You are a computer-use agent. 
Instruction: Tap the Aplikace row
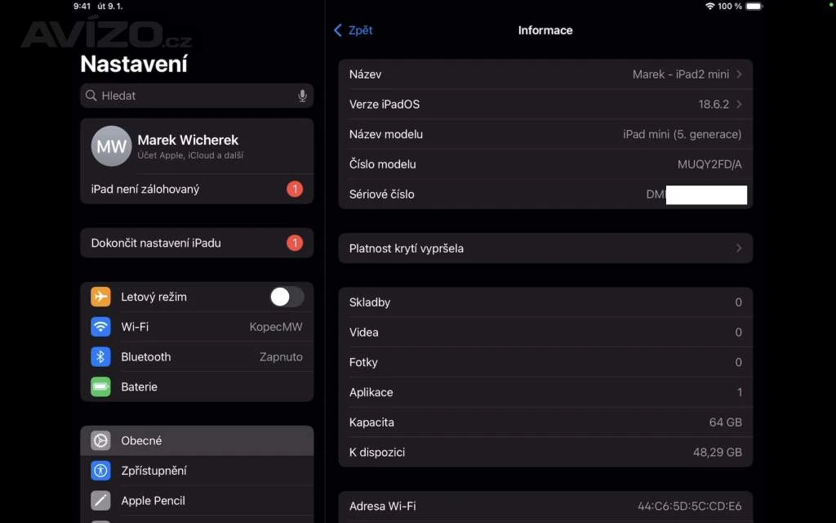tap(545, 392)
